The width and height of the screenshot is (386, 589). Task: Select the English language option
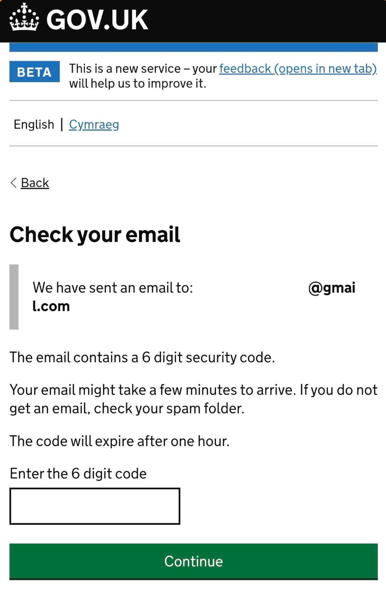34,125
